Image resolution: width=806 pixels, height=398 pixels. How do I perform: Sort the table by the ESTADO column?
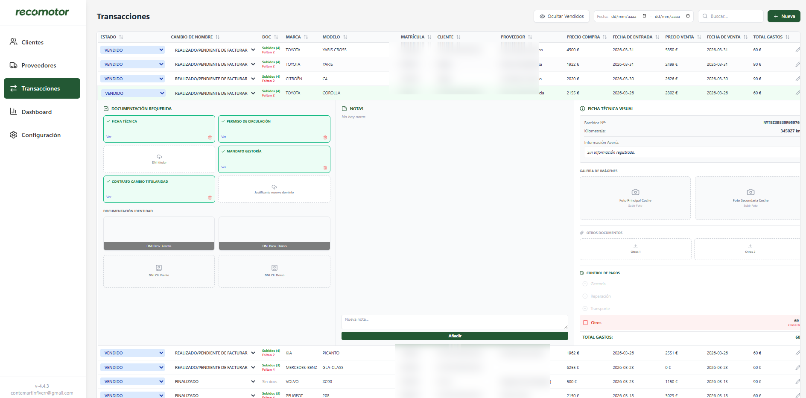pyautogui.click(x=121, y=37)
